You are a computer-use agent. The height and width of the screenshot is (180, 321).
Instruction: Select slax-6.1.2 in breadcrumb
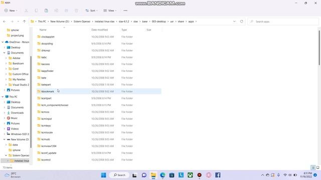(x=124, y=21)
